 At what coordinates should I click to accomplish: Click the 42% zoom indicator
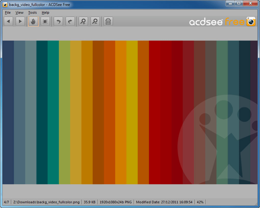pos(200,202)
